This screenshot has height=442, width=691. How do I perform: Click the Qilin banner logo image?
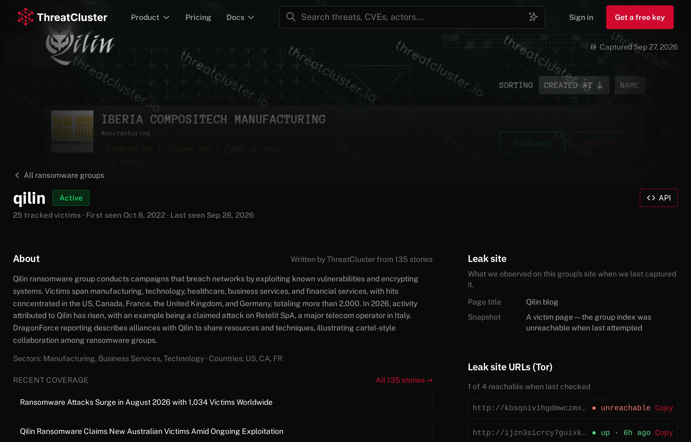click(80, 46)
